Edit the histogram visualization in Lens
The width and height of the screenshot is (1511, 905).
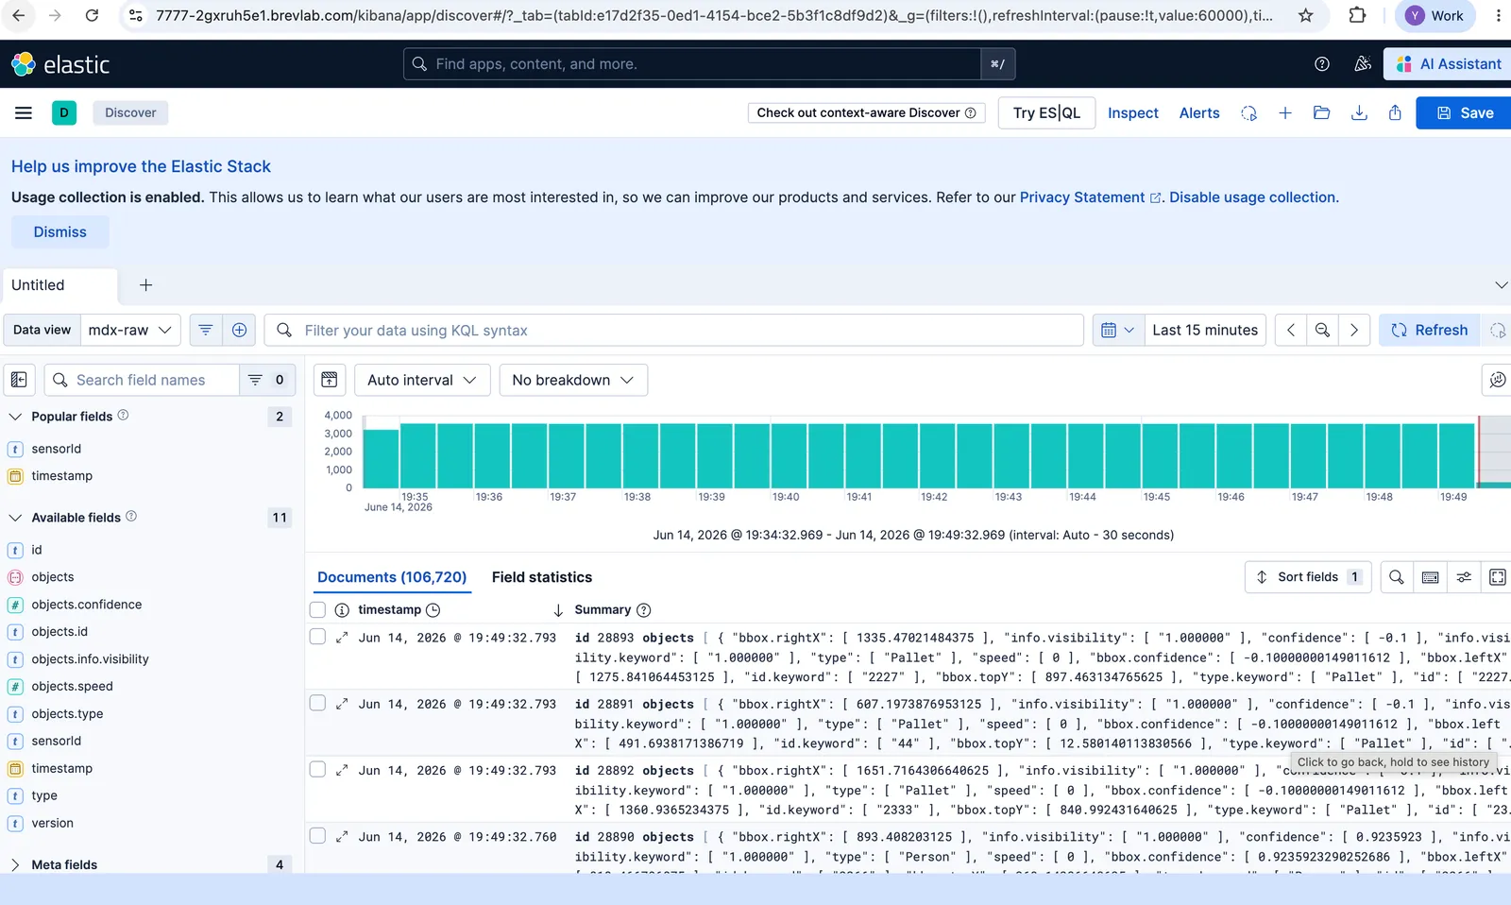pos(1498,380)
